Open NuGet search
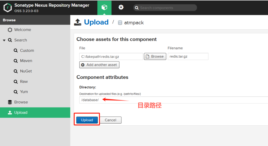The image size is (268, 146). point(26,71)
